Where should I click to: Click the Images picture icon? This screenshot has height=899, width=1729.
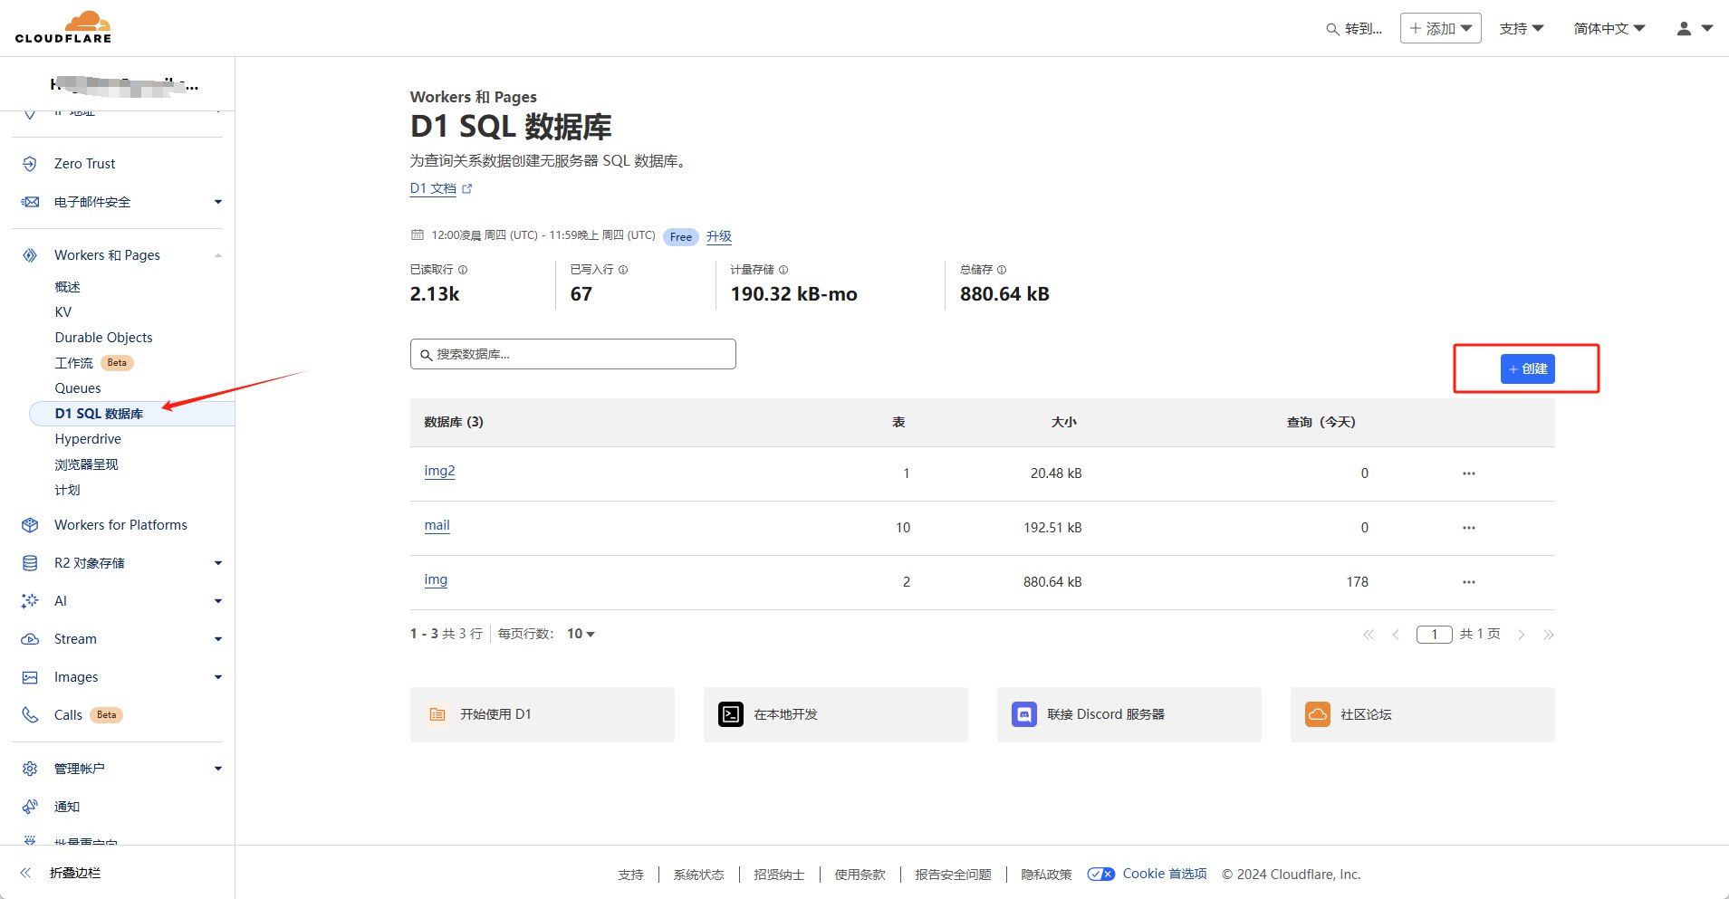coord(30,677)
